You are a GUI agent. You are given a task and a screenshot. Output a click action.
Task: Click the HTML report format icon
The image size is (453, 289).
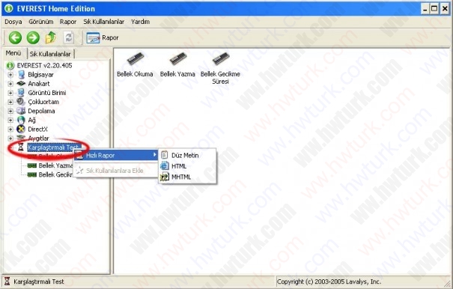(165, 166)
